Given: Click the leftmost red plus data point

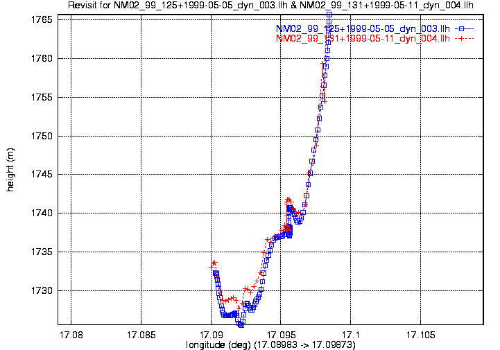Looking at the screenshot, I should click(212, 265).
